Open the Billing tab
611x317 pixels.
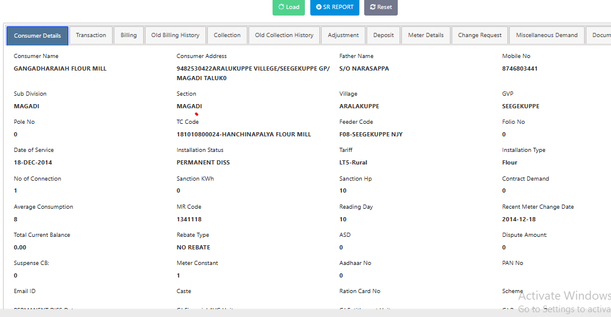click(129, 35)
